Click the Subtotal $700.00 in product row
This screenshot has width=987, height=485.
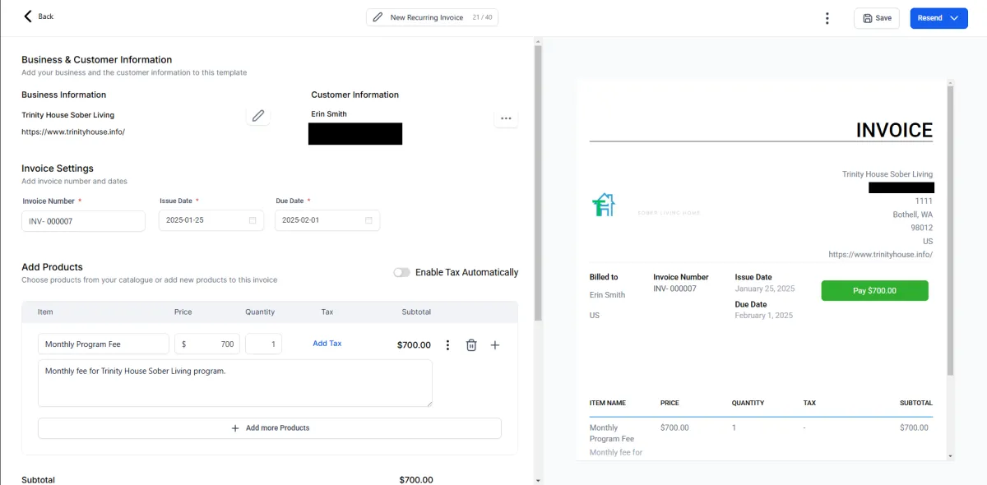[414, 345]
